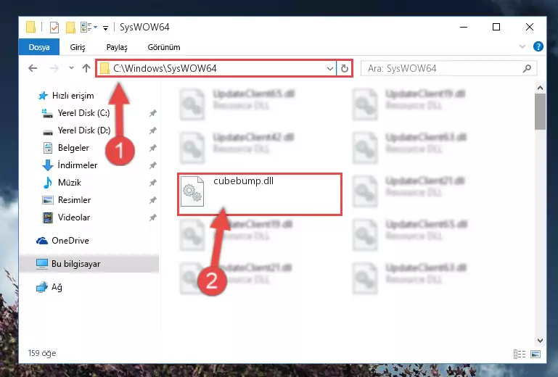This screenshot has width=558, height=377.
Task: Go forward with the right arrow
Action: (x=54, y=68)
